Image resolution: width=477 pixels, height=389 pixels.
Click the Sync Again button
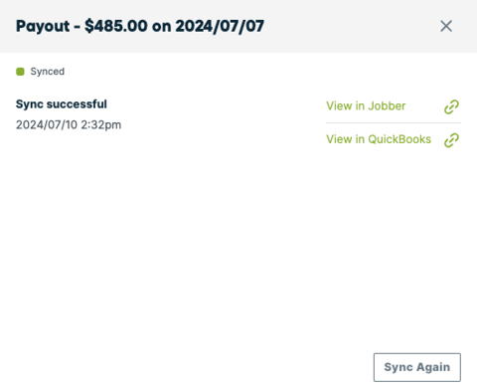tap(417, 367)
